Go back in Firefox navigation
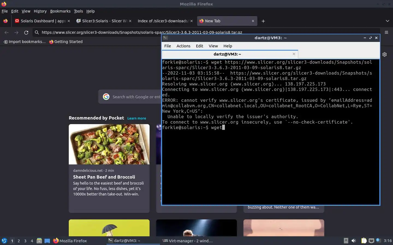This screenshot has height=245, width=393. [x=7, y=32]
